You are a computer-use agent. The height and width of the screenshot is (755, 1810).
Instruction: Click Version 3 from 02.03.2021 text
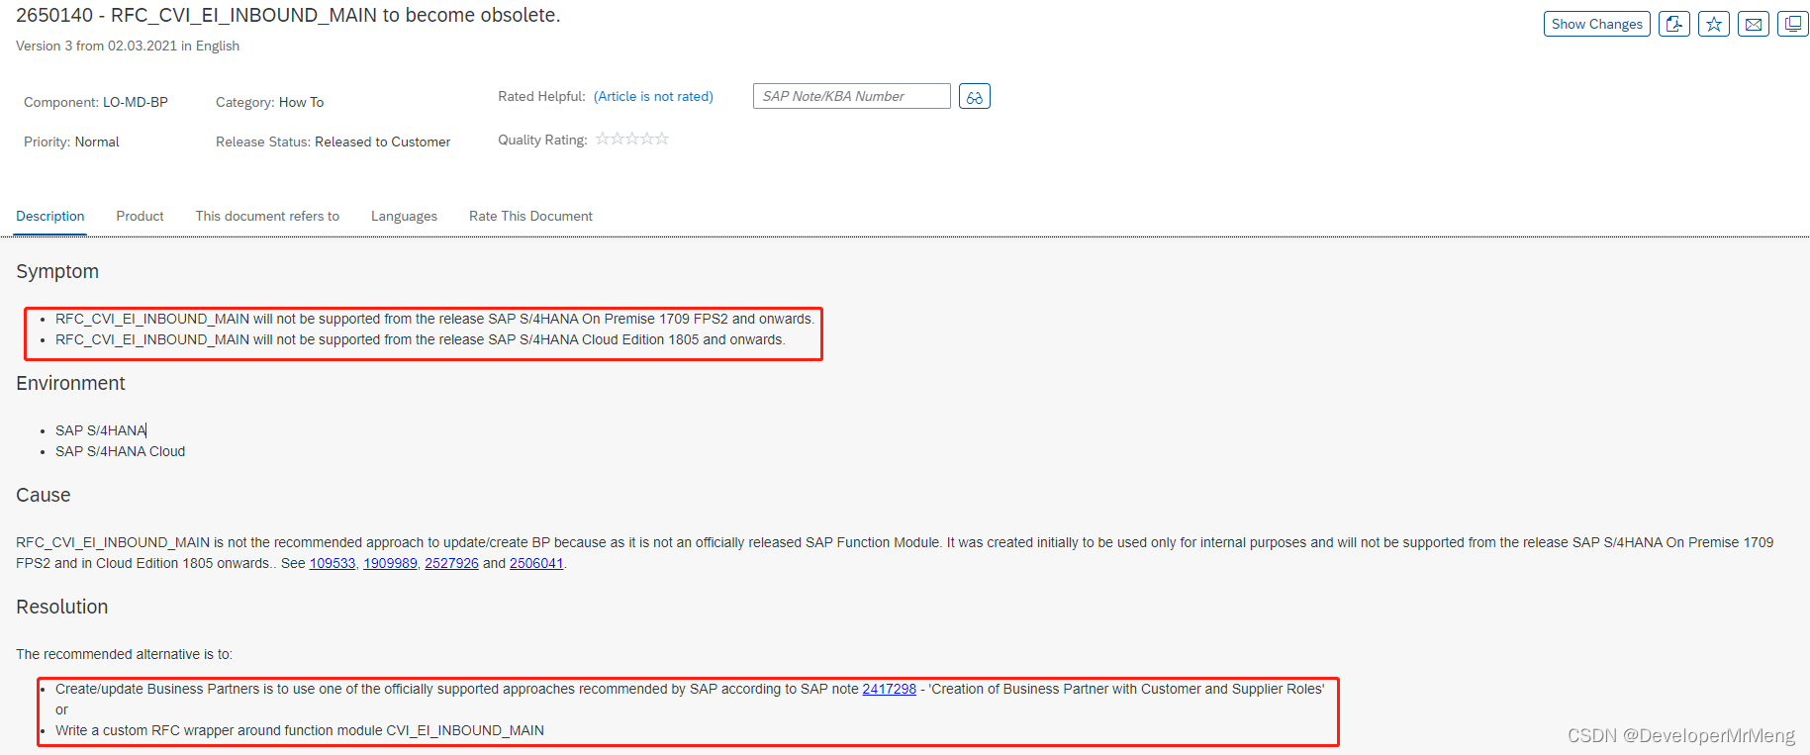128,46
